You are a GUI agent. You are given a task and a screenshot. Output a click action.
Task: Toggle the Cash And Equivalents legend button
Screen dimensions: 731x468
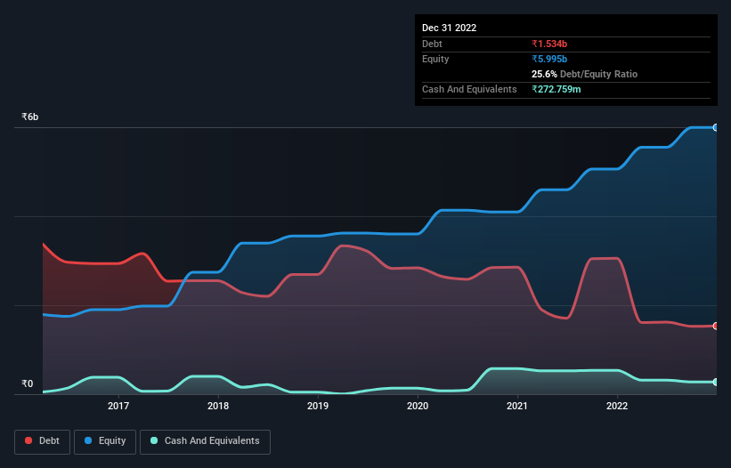click(205, 441)
